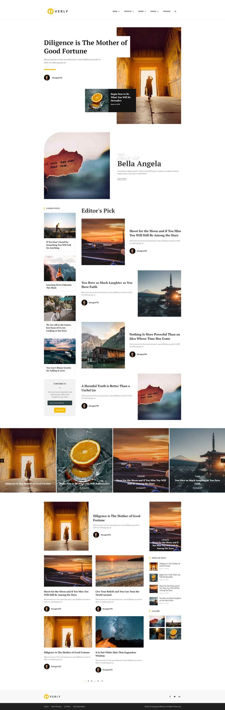Expand the SINGLE dropdown menu
The height and width of the screenshot is (710, 225).
(154, 12)
